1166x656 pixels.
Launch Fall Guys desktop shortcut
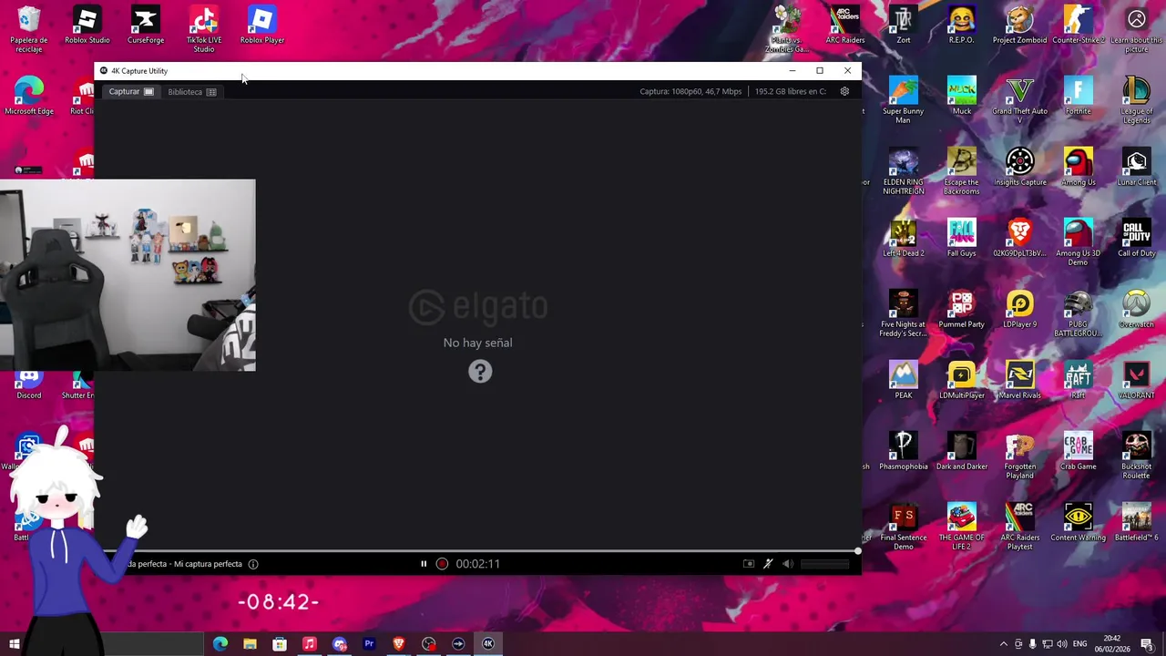tap(962, 239)
